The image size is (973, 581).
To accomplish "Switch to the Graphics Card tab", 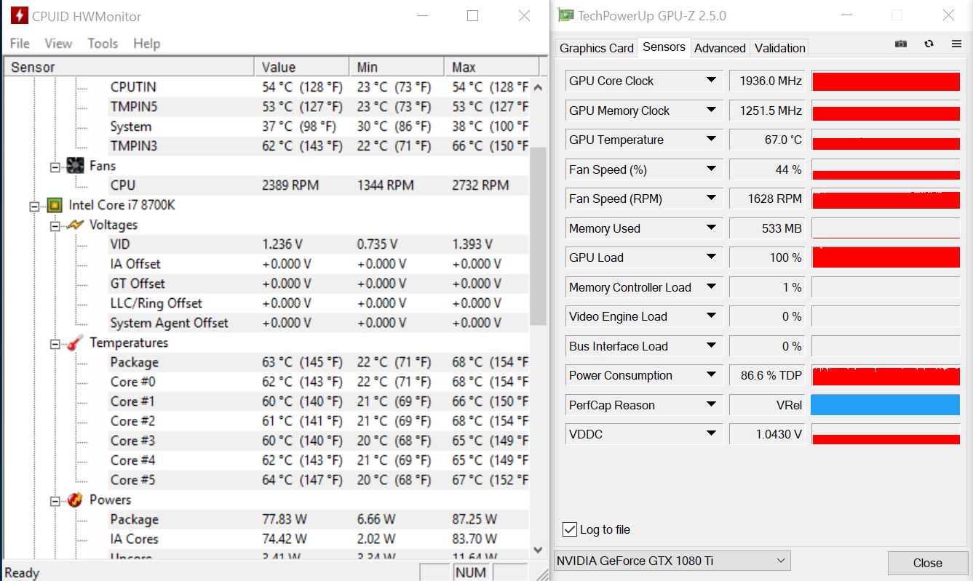I will (596, 48).
